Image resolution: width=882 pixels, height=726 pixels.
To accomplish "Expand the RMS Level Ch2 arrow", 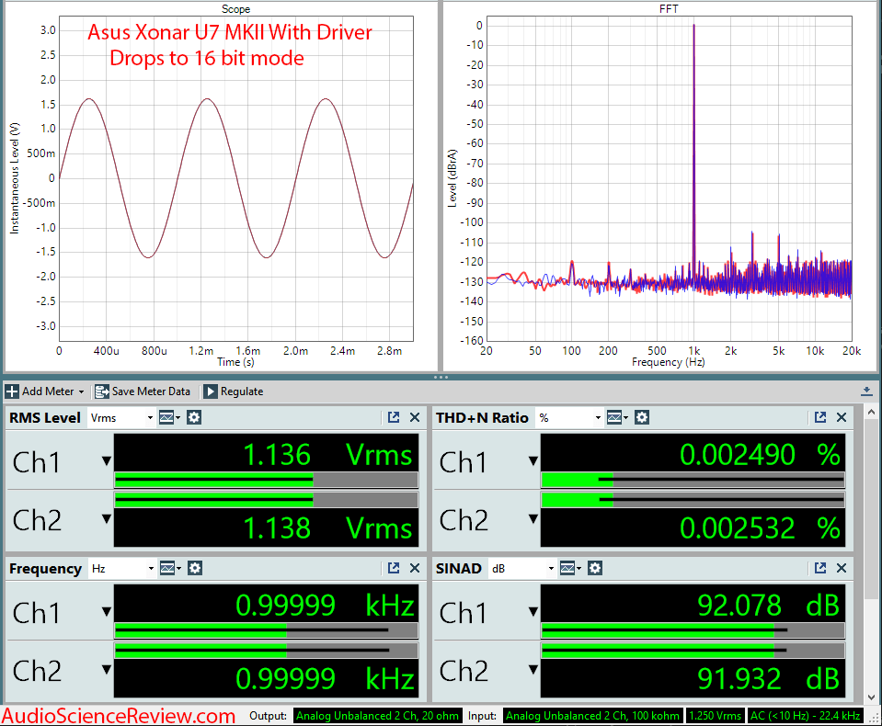I will click(x=107, y=518).
